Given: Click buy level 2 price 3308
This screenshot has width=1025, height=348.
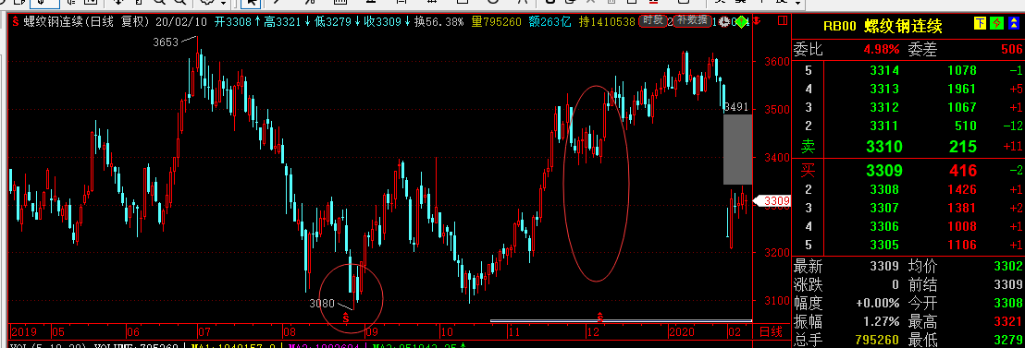Looking at the screenshot, I should [883, 189].
